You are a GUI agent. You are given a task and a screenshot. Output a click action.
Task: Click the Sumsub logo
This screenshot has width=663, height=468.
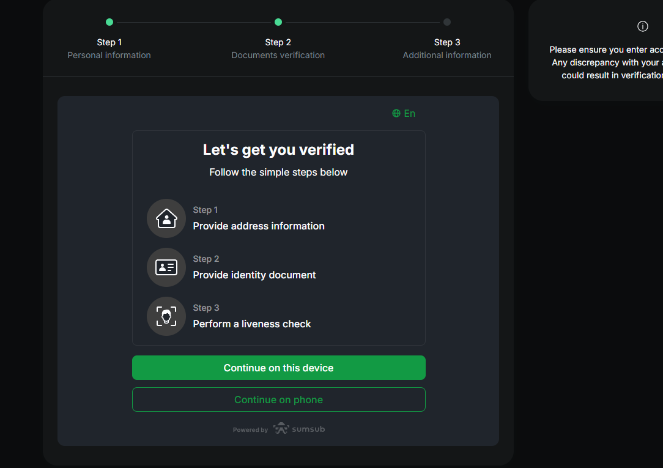(x=299, y=429)
